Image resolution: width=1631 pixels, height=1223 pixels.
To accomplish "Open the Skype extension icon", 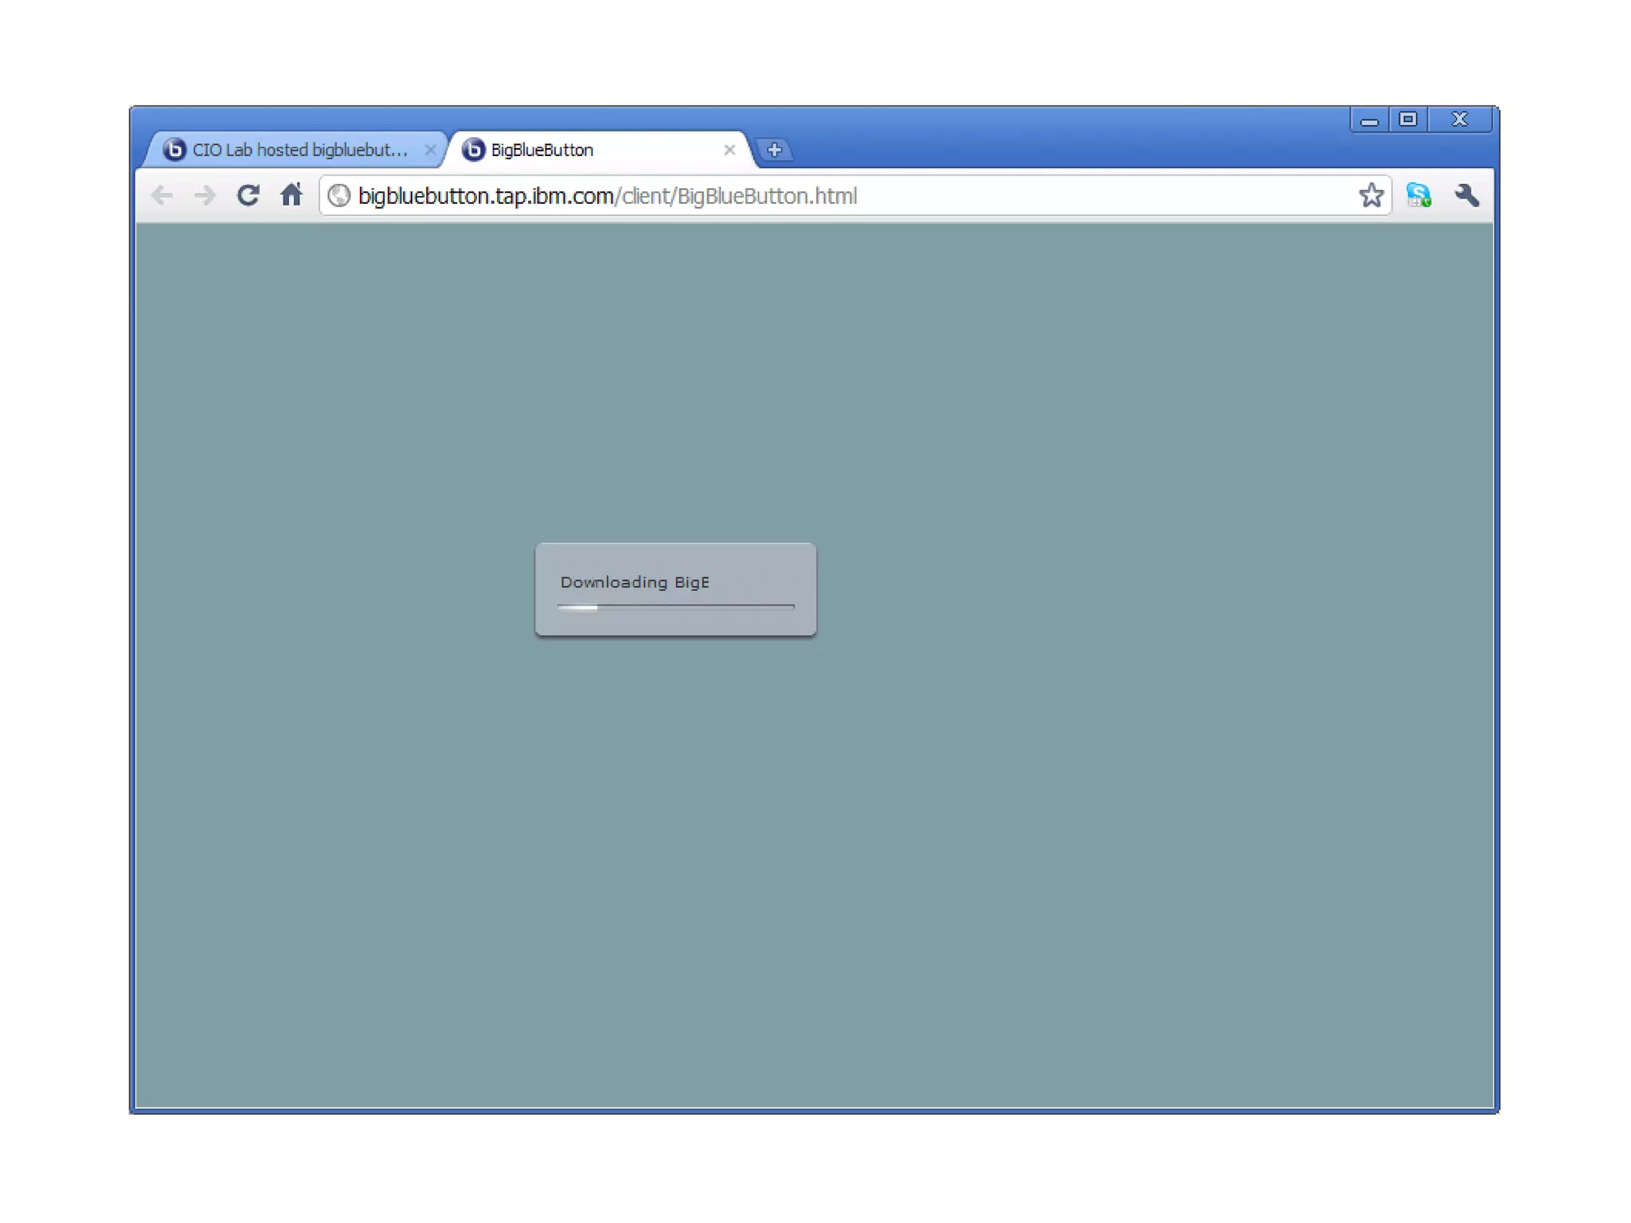I will coord(1418,195).
